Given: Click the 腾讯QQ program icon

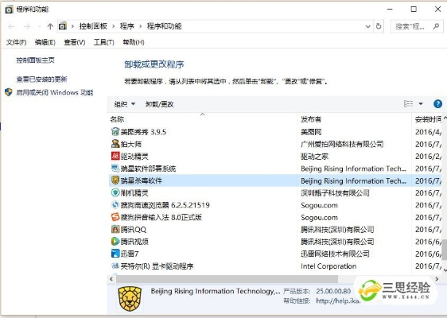Looking at the screenshot, I should 115,230.
